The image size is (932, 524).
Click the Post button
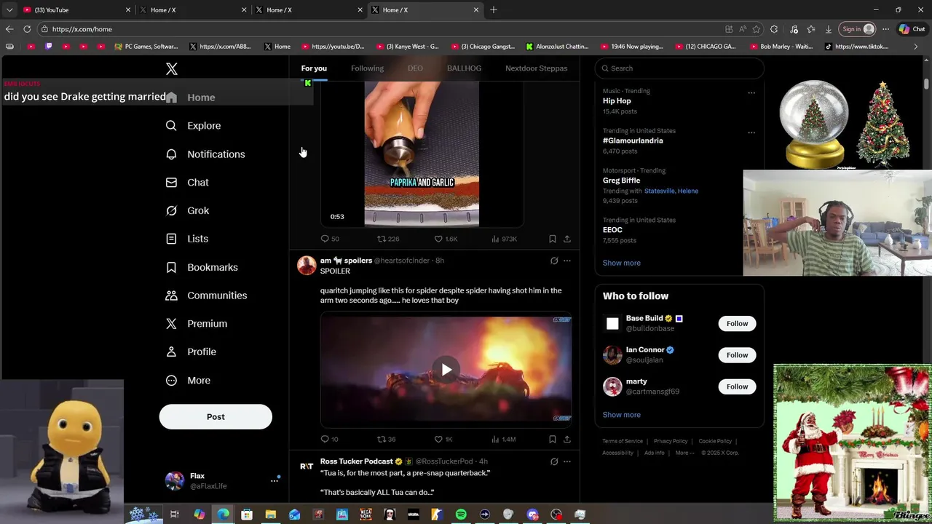216,417
